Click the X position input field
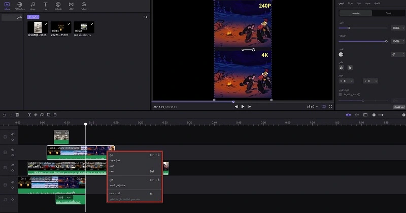The width and height of the screenshot is (406, 213). pos(346,81)
